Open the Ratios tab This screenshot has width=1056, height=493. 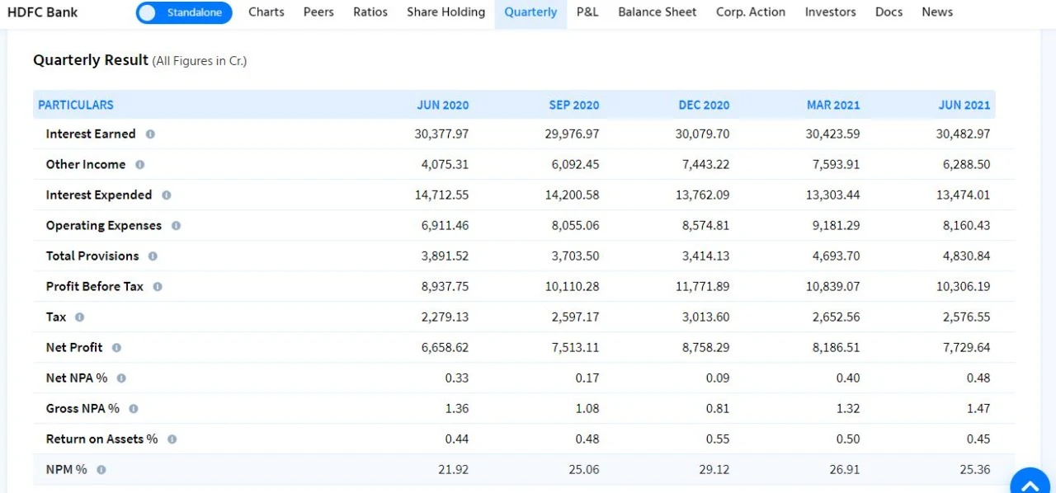(x=370, y=12)
